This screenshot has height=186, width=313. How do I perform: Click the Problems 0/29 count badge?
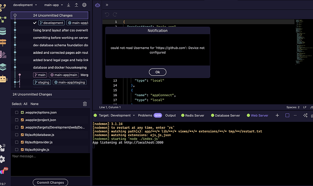tap(158, 115)
